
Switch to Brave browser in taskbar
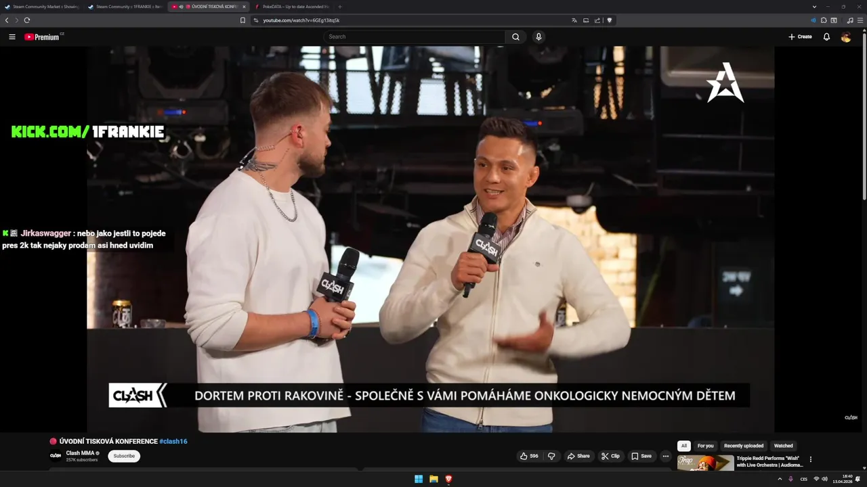448,479
